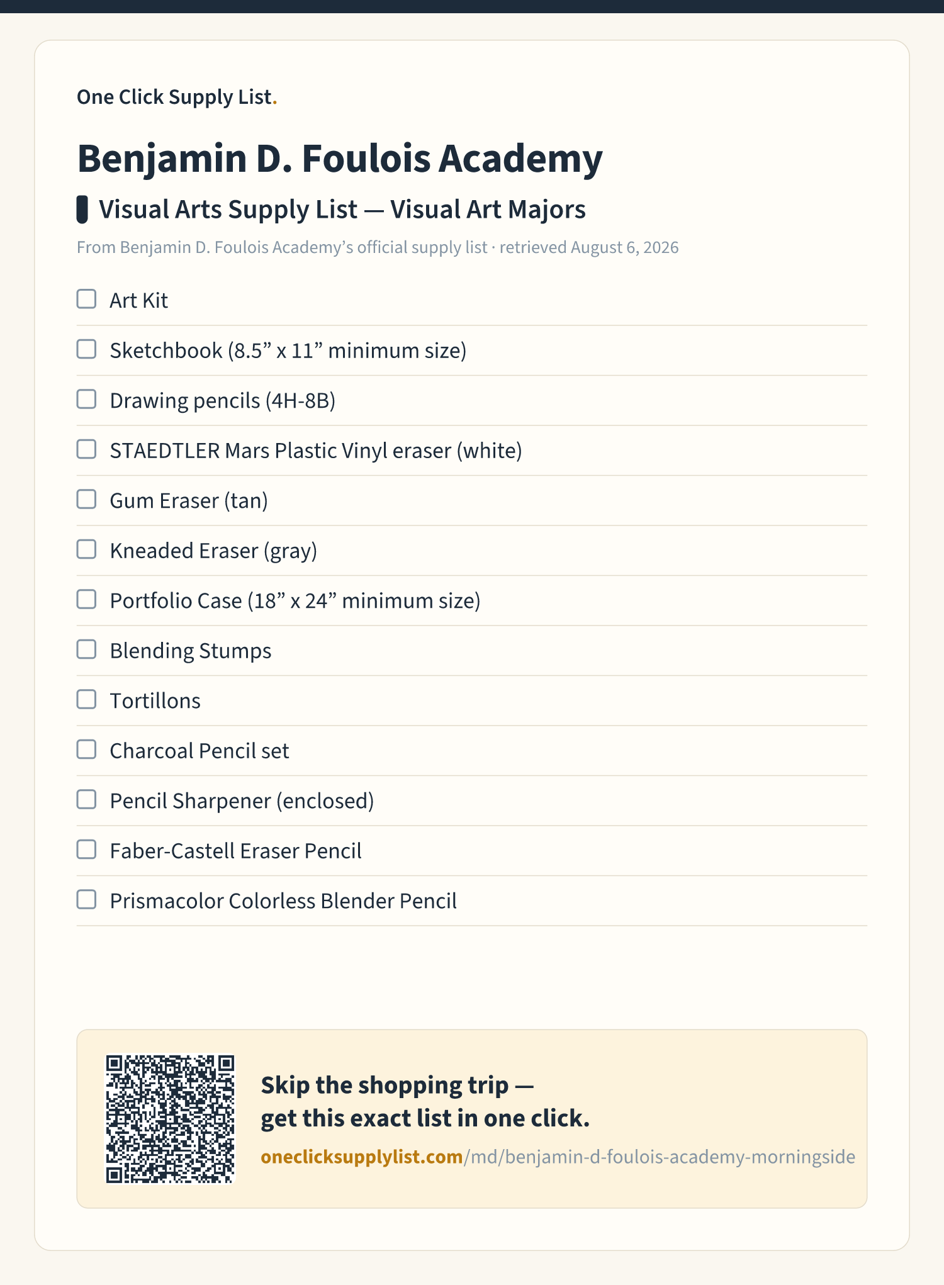Click the dark marker beside Visual Arts title
The width and height of the screenshot is (944, 1285).
pyautogui.click(x=82, y=210)
